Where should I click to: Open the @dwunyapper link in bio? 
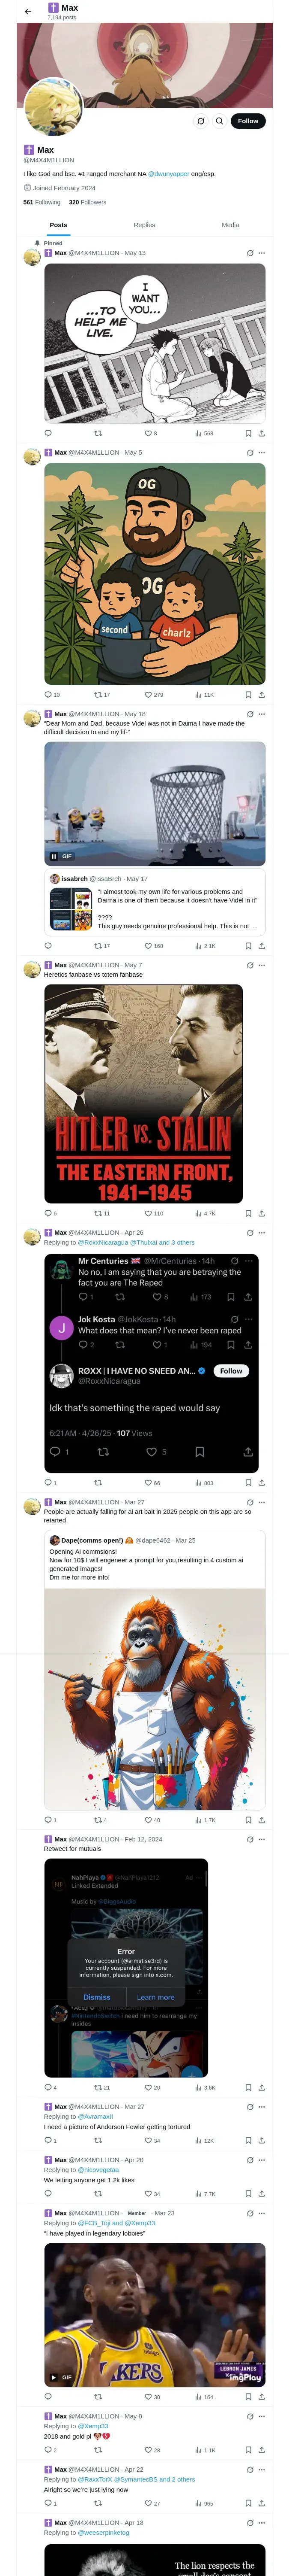(168, 174)
